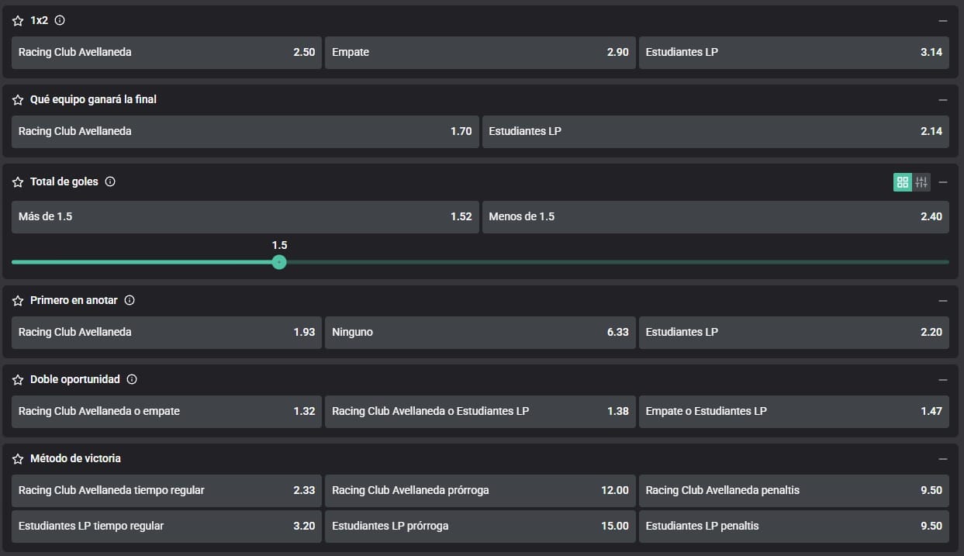Viewport: 964px width, 556px height.
Task: Pick Estudiantes LP penaltis at 9.50
Action: [793, 526]
